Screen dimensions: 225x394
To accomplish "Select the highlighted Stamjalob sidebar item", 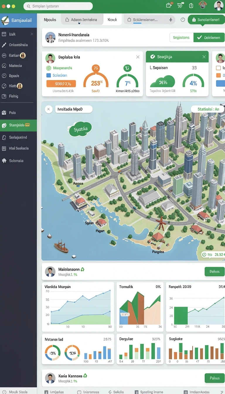I will (18, 125).
